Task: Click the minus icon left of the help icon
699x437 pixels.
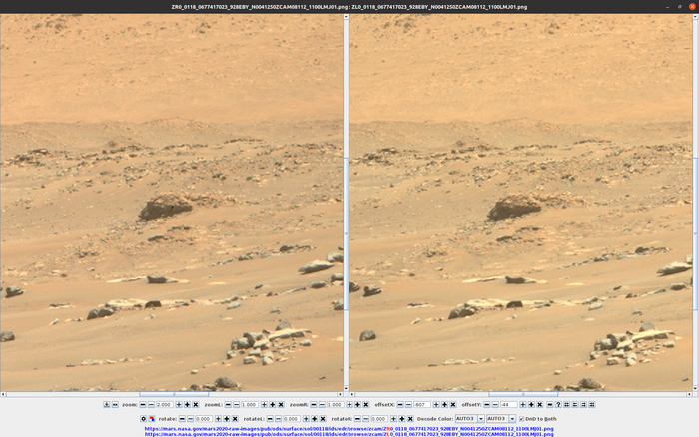Action: [550, 404]
